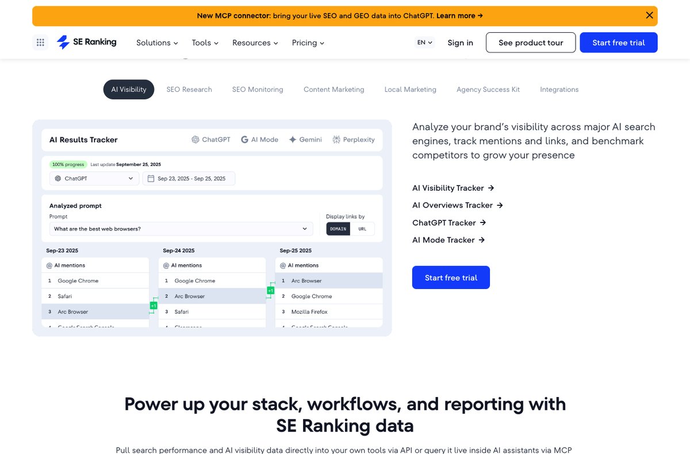Screen dimensions: 690x454
Task: Switch to the SEO Research tab
Action: point(189,90)
